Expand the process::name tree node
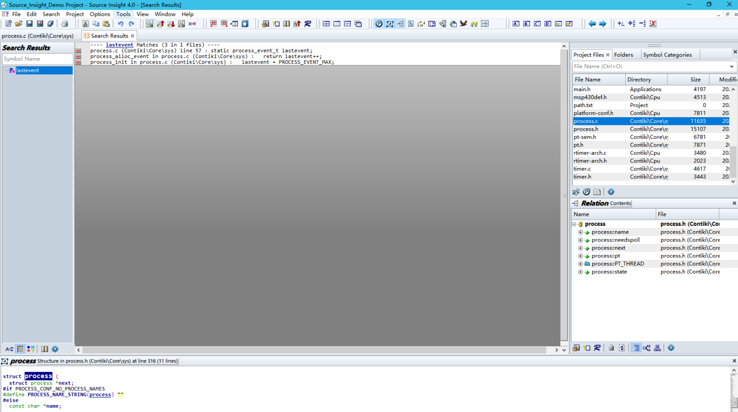Image resolution: width=738 pixels, height=412 pixels. [x=580, y=232]
